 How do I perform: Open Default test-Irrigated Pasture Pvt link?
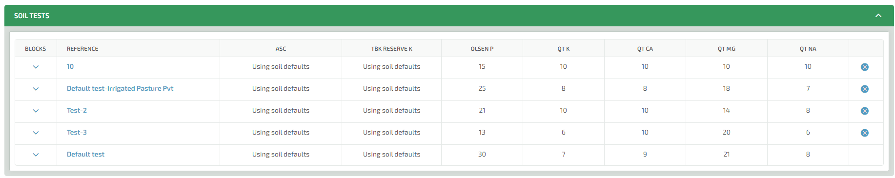click(120, 88)
